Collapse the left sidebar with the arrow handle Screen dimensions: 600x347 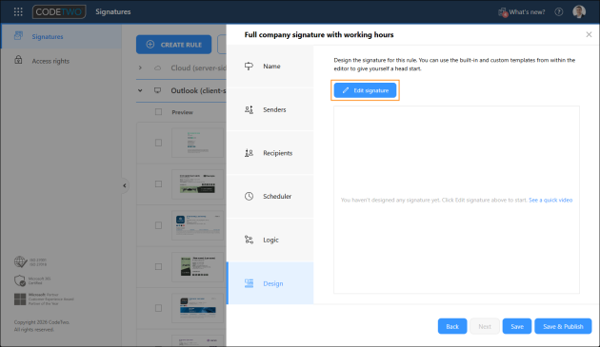(x=125, y=185)
